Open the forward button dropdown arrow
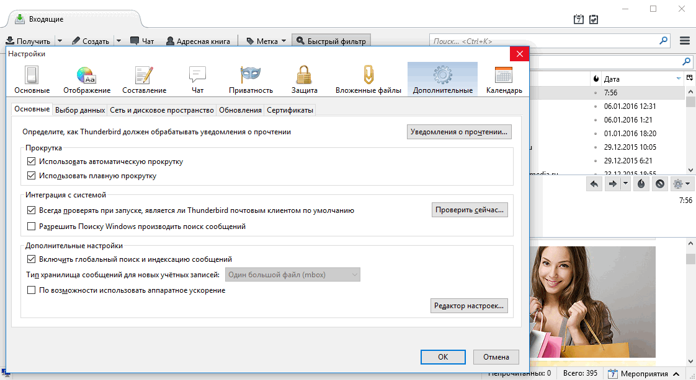This screenshot has width=696, height=380. [x=625, y=184]
